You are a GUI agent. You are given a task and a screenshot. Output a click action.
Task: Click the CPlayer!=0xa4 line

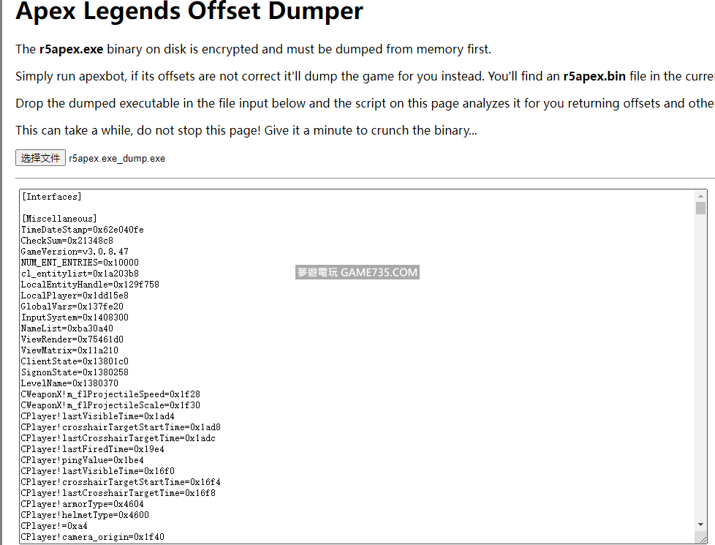[54, 525]
